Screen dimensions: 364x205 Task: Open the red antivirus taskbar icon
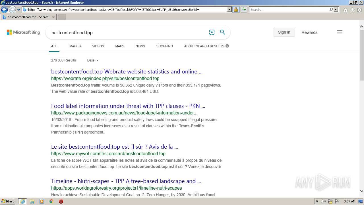[x=61, y=201]
